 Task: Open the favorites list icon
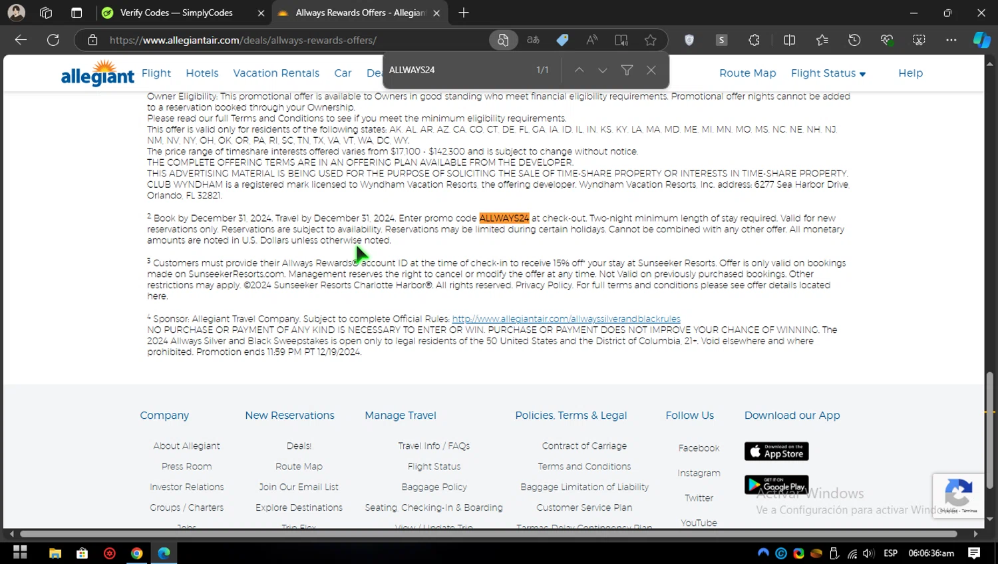(822, 40)
